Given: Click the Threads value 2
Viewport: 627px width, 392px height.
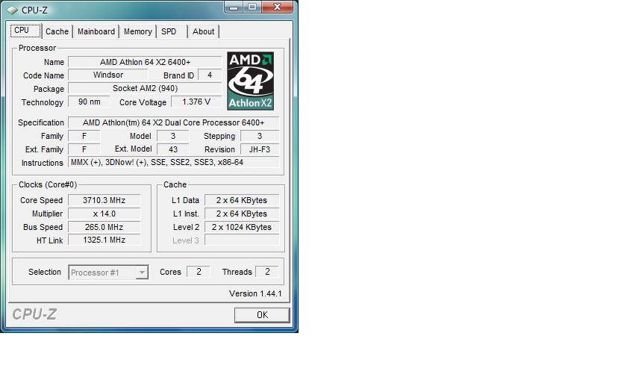Looking at the screenshot, I should 267,272.
